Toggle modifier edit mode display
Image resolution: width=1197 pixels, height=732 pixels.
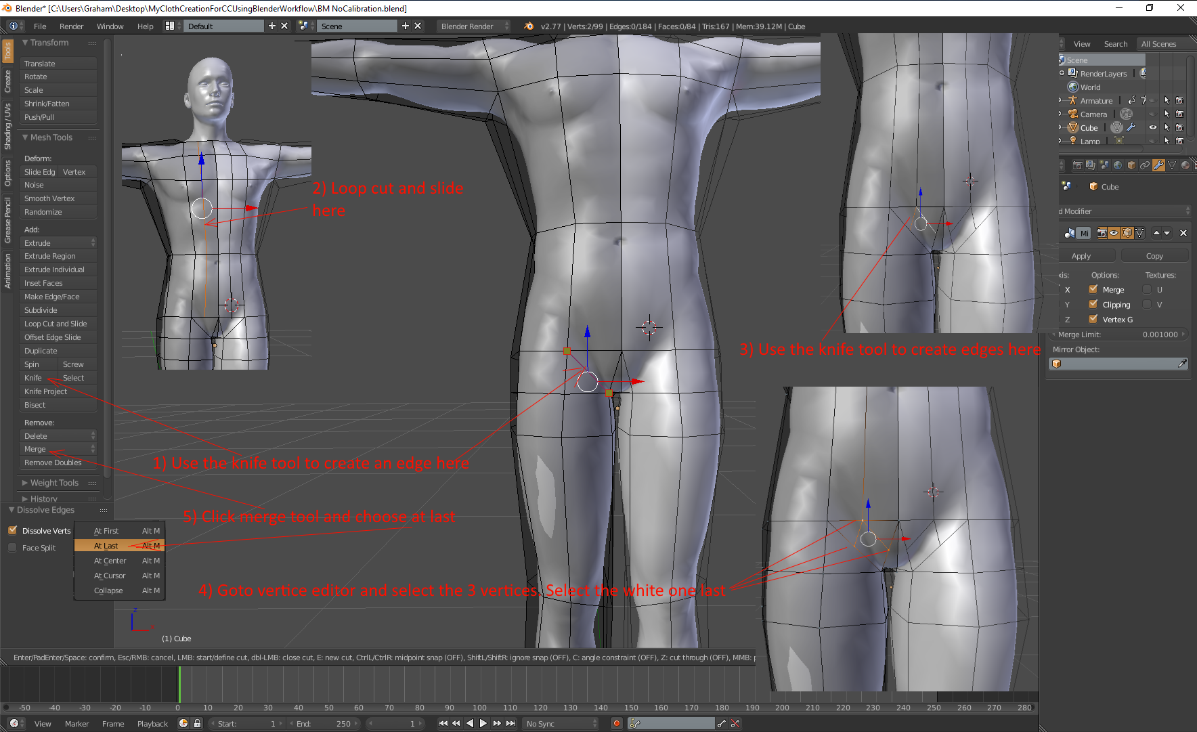pos(1127,233)
